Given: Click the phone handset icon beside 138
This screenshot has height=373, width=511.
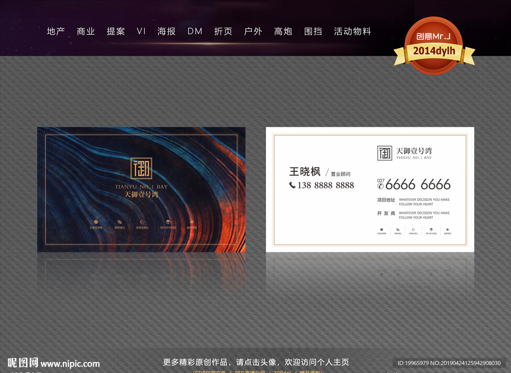Looking at the screenshot, I should (x=292, y=185).
